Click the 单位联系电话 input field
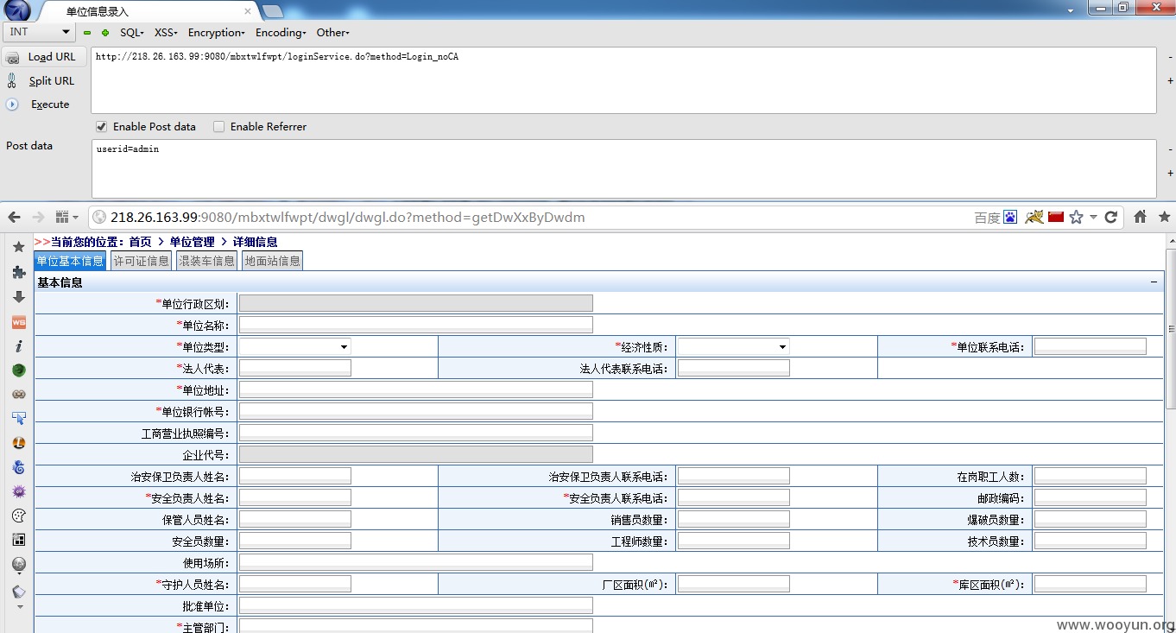 coord(1090,346)
